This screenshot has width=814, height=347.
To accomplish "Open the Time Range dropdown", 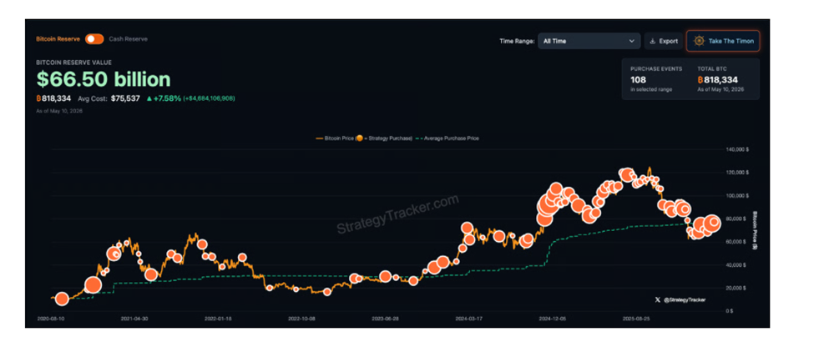I will [589, 41].
